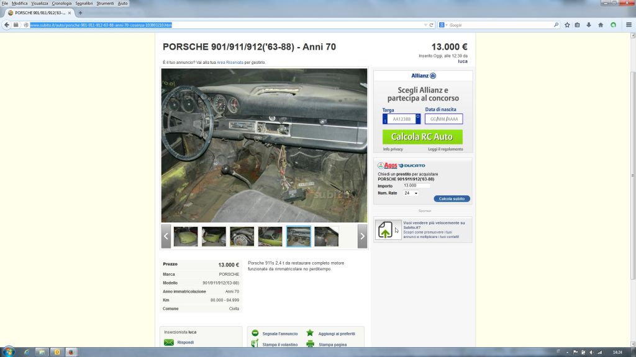Screen dimensions: 636x357
Task: Click the Firefox taskbar button
Action: pyautogui.click(x=71, y=352)
